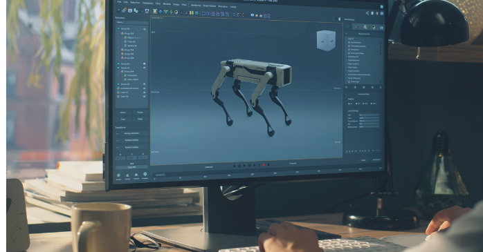Click the chain link toolbar icon

click(124, 10)
